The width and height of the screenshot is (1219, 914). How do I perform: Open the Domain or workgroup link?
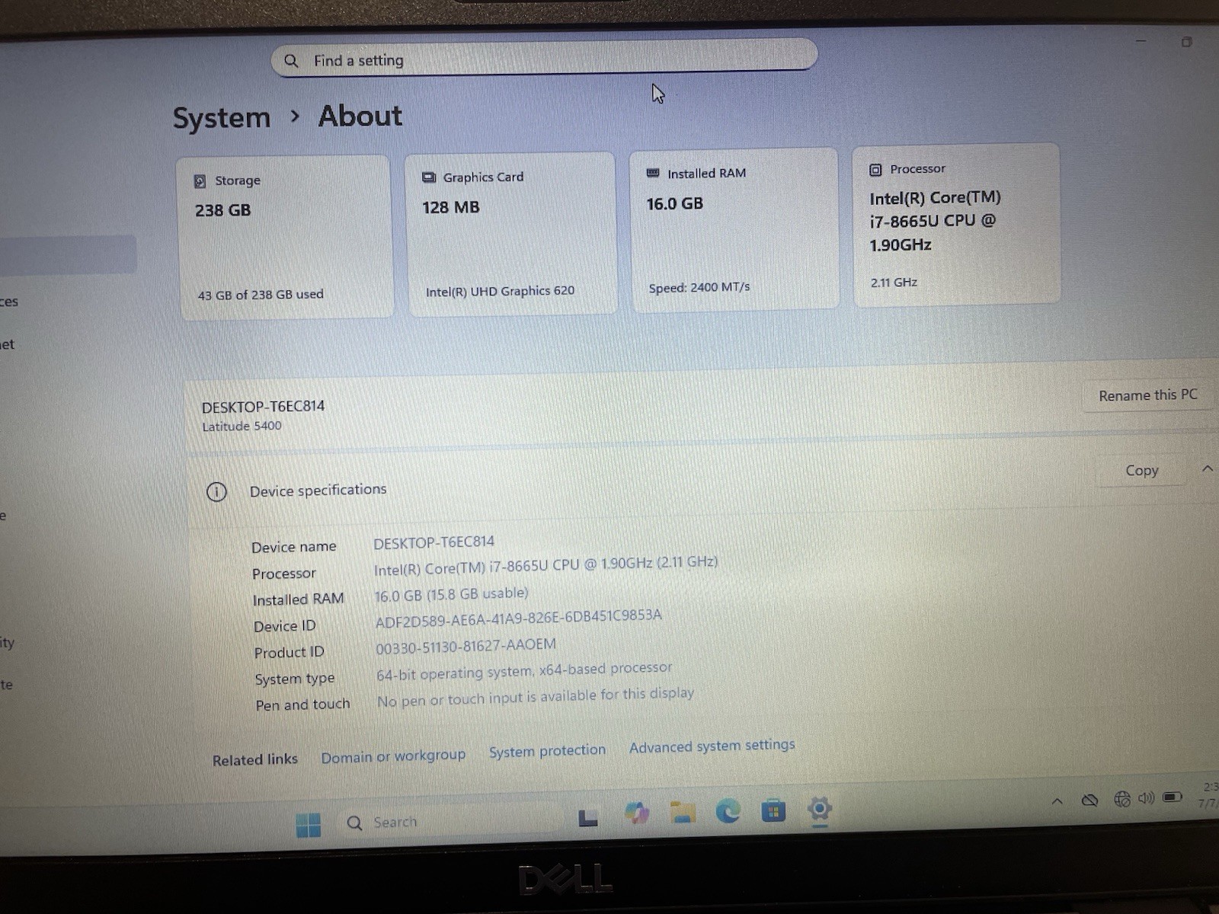point(393,756)
